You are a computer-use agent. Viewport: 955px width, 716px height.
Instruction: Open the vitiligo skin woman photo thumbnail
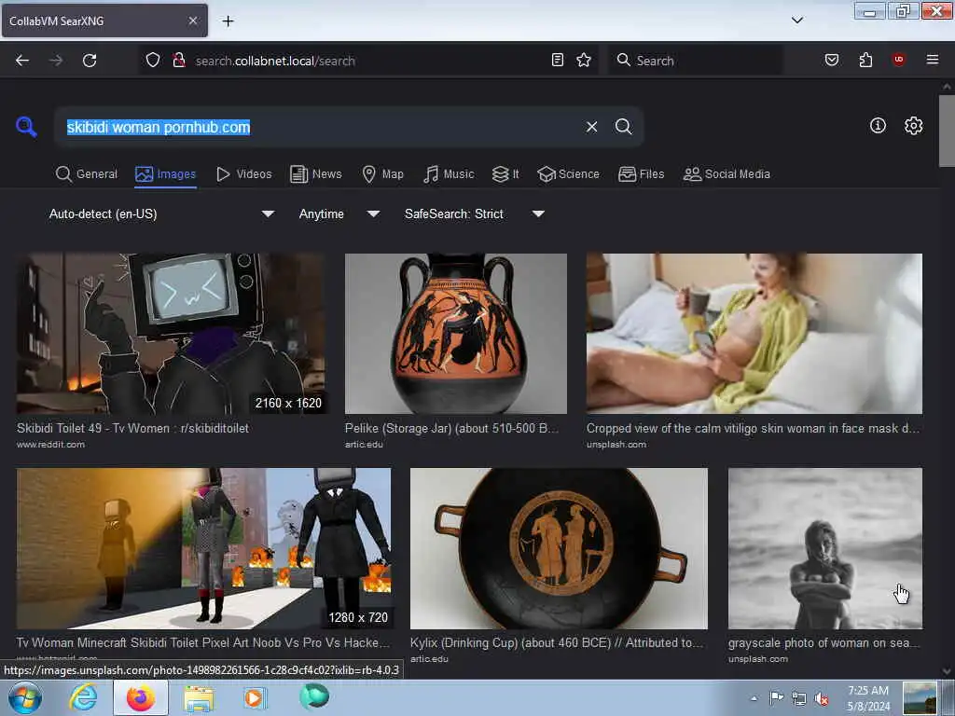coord(754,334)
